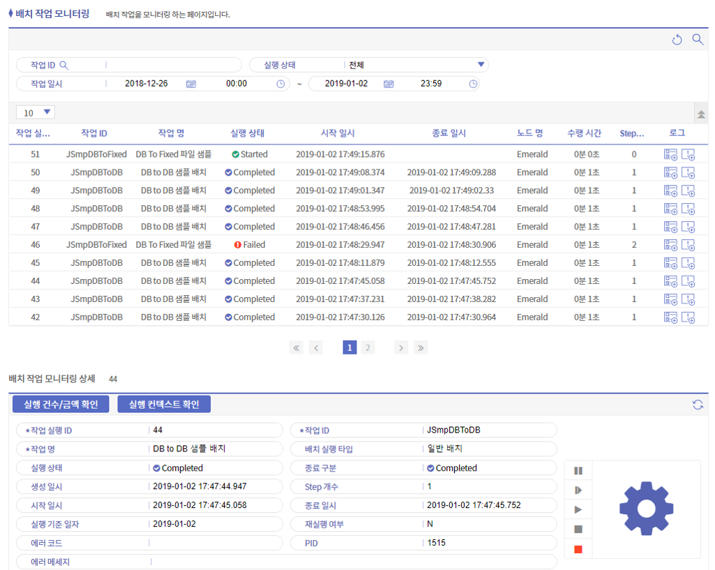Sort by 실행 상태 column header

(x=248, y=133)
